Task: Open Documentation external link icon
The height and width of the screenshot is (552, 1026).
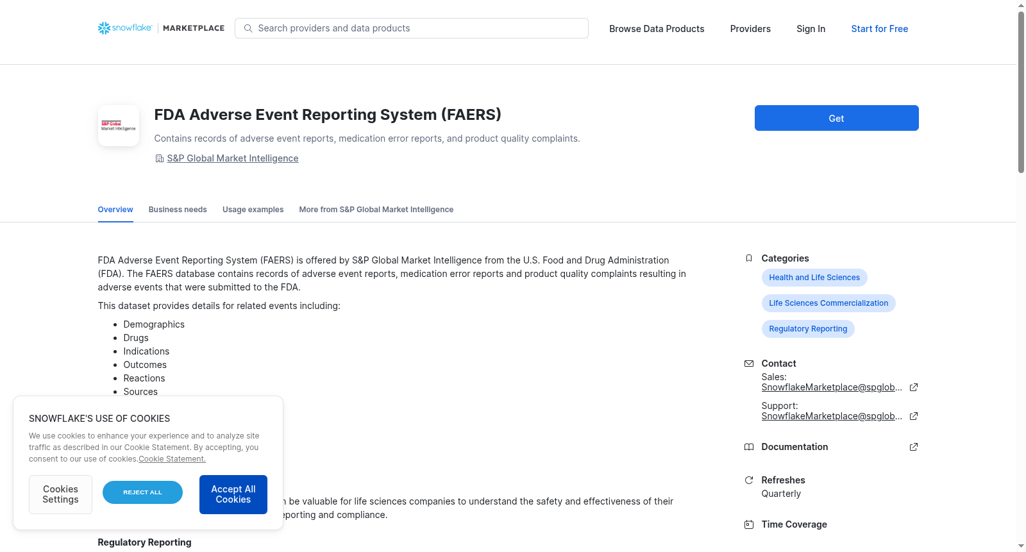Action: pos(914,447)
